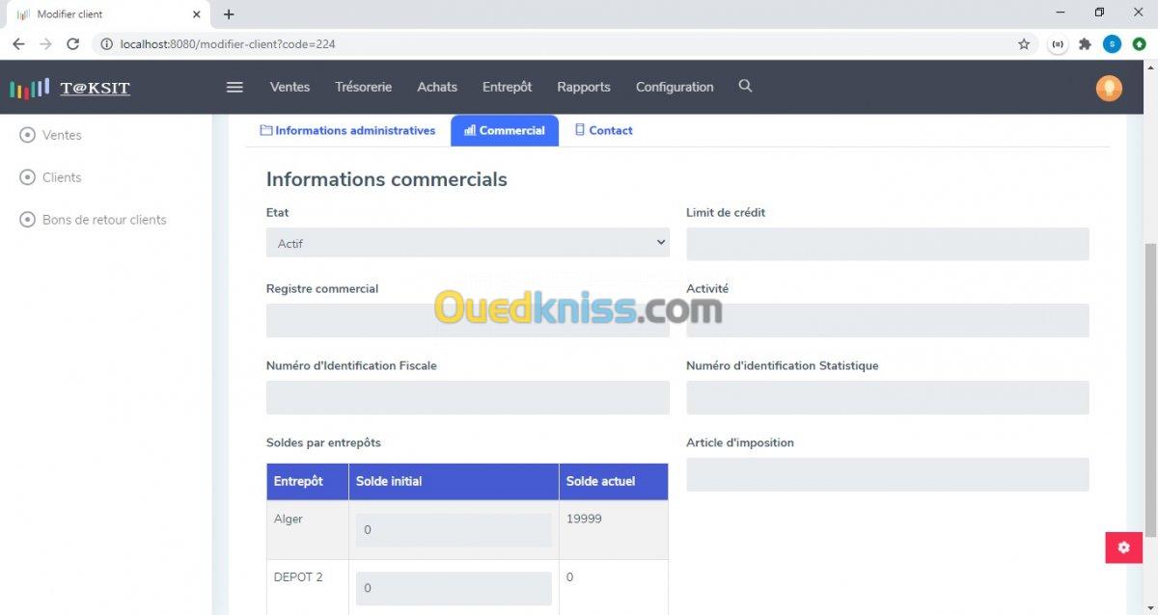Open the Entrepôt top menu
The image size is (1158, 615).
coord(507,87)
